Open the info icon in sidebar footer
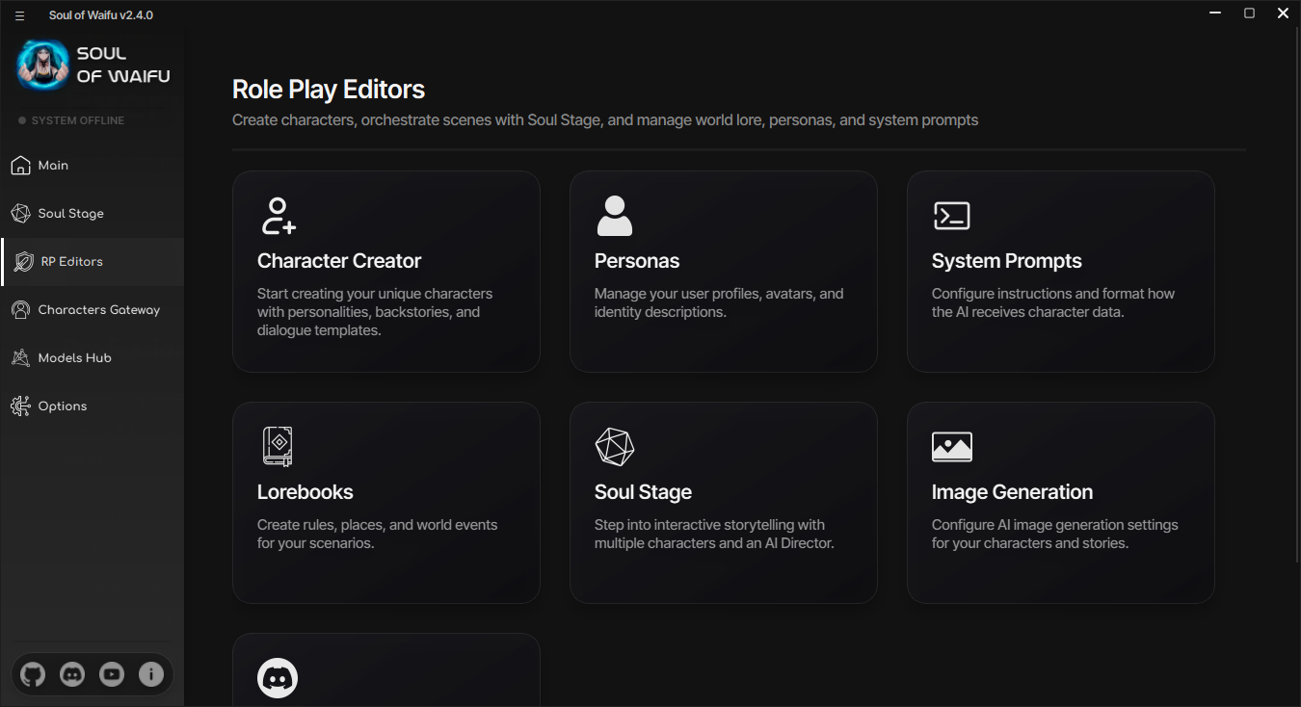The height and width of the screenshot is (707, 1301). click(151, 674)
